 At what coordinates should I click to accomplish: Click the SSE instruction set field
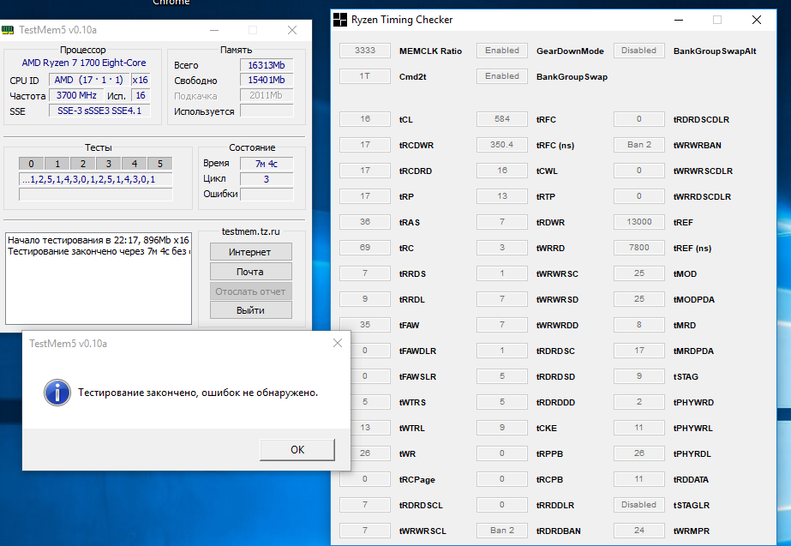99,111
